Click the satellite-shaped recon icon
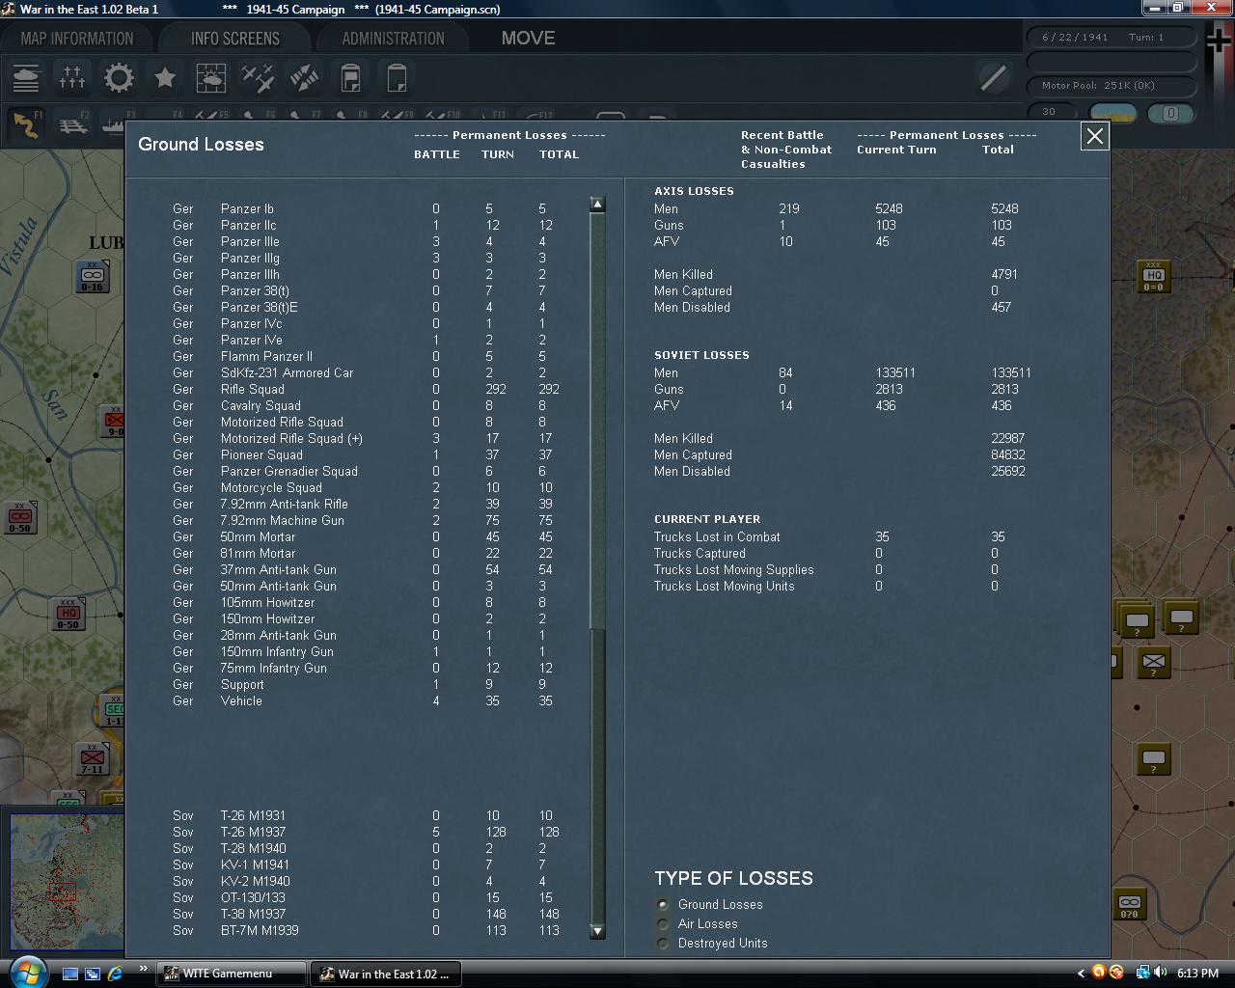This screenshot has width=1235, height=988. (x=304, y=77)
